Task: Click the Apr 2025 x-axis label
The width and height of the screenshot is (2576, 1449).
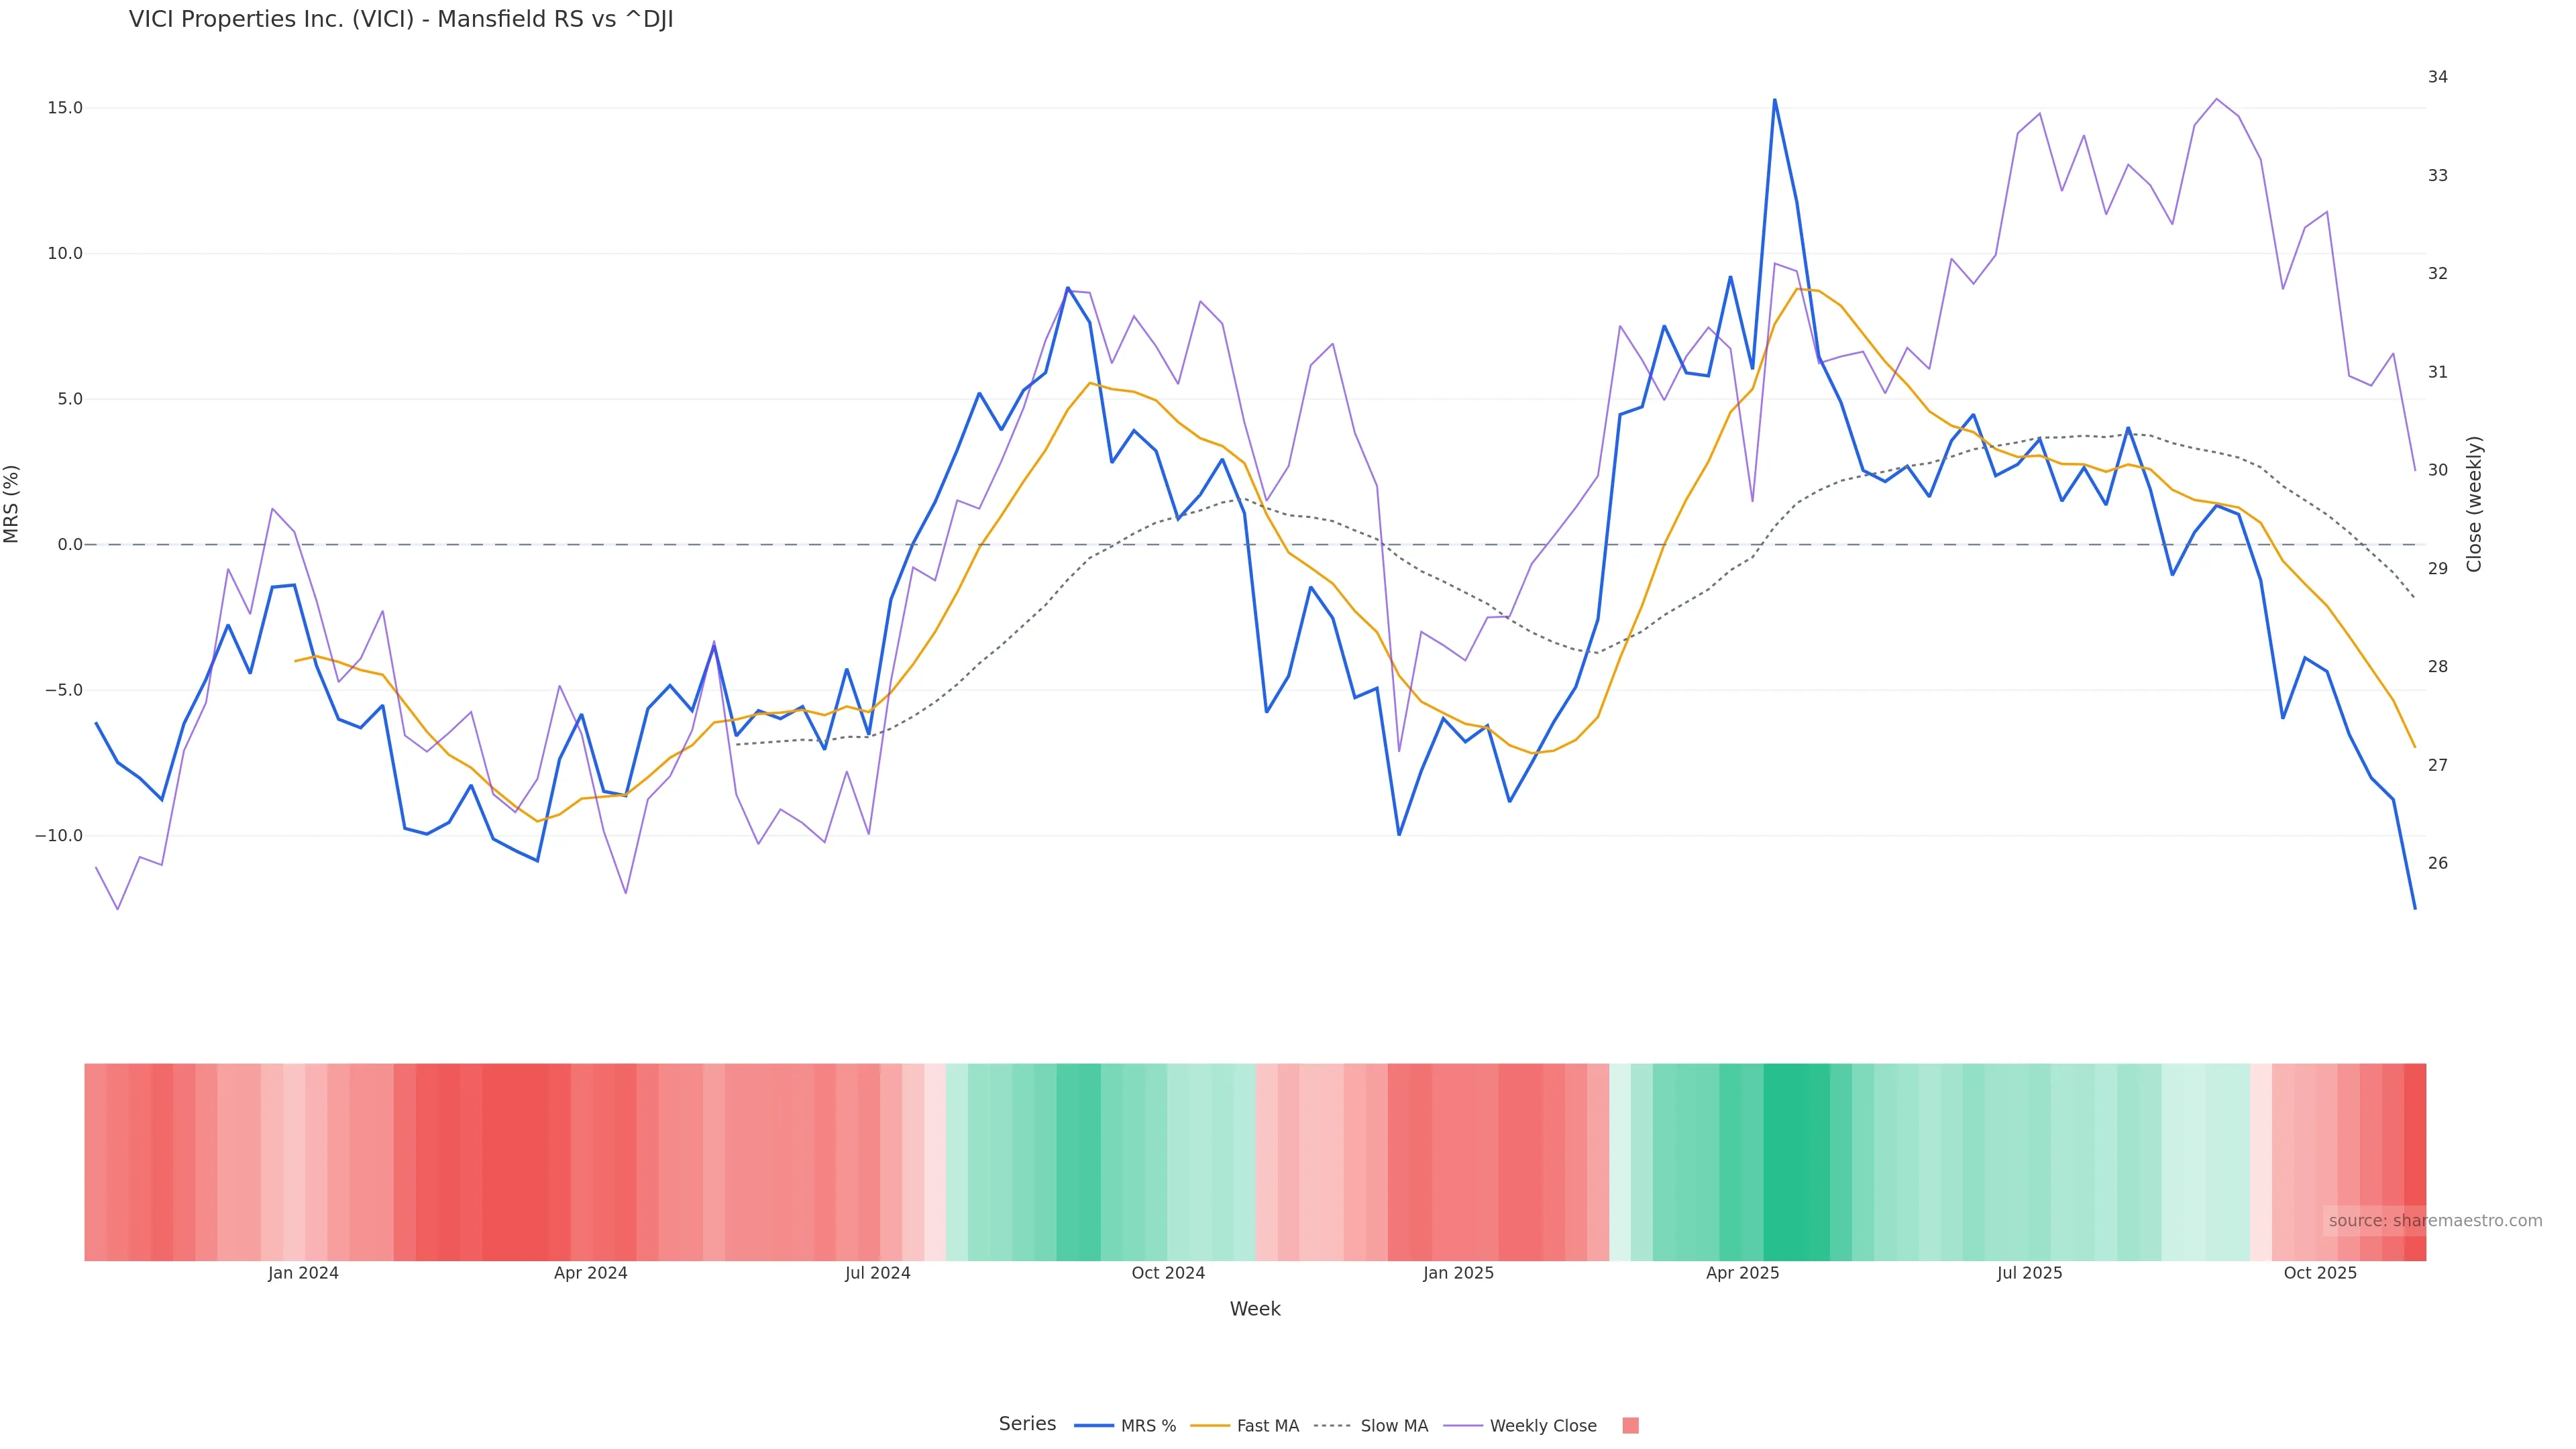Action: pos(1742,1273)
